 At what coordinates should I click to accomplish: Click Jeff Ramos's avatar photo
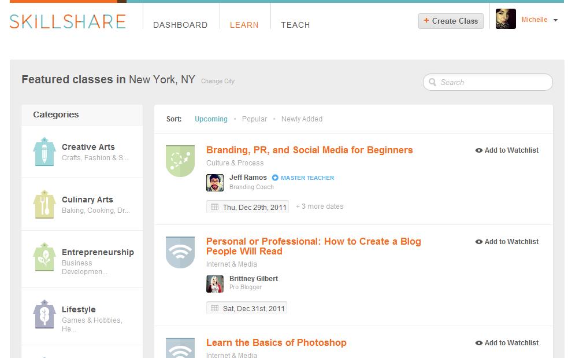pyautogui.click(x=215, y=182)
